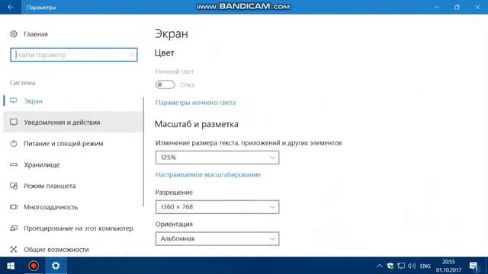
Task: Click the Масштаб и разметка heading
Action: click(197, 124)
